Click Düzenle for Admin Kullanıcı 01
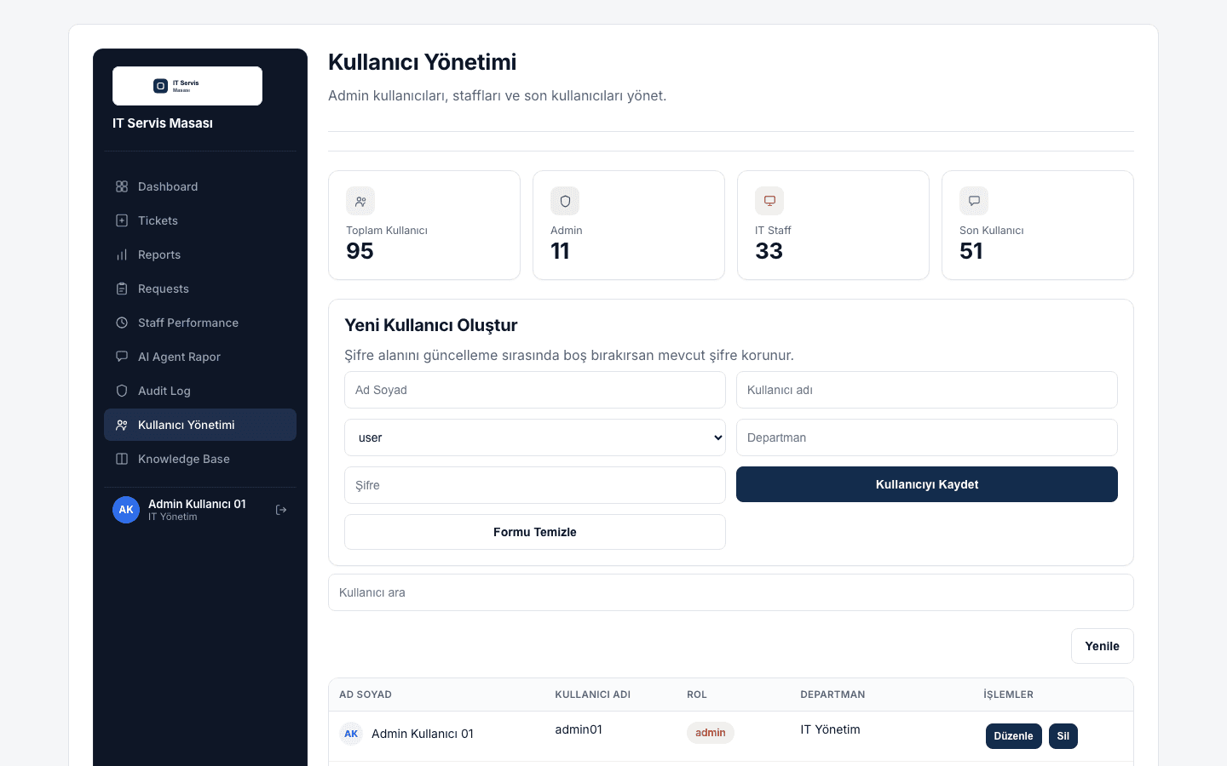 (x=1014, y=736)
